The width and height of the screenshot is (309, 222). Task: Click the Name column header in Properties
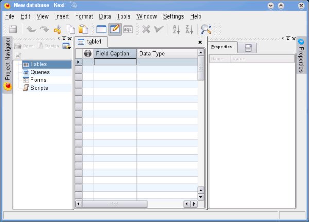pyautogui.click(x=220, y=59)
